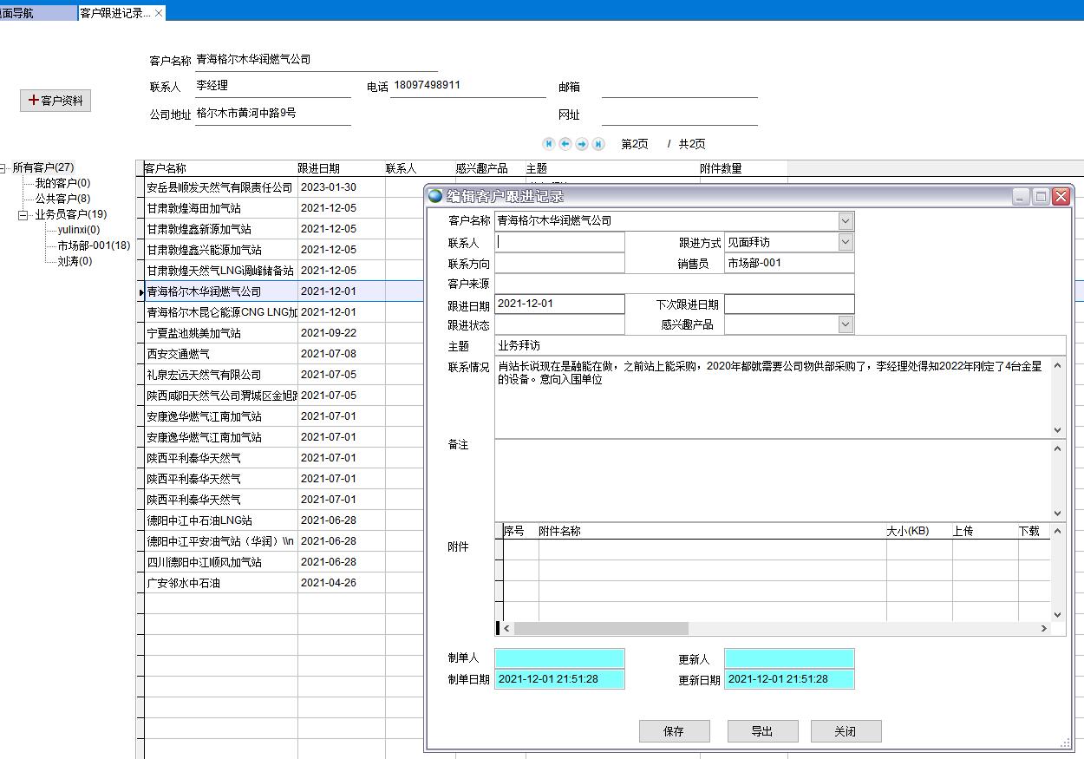
Task: Go to the first page of records
Action: [x=548, y=144]
